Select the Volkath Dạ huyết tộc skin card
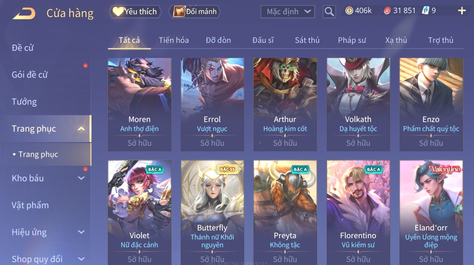Viewport: 474px width, 265px height. pos(358,105)
